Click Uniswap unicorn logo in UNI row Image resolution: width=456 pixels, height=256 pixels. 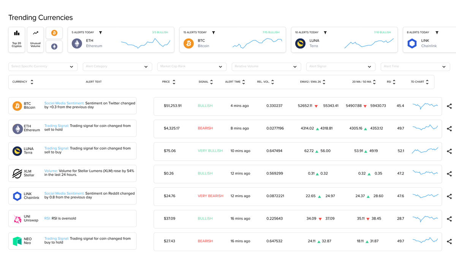click(x=17, y=219)
